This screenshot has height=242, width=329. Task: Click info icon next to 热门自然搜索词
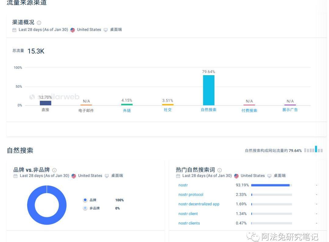[220, 170]
